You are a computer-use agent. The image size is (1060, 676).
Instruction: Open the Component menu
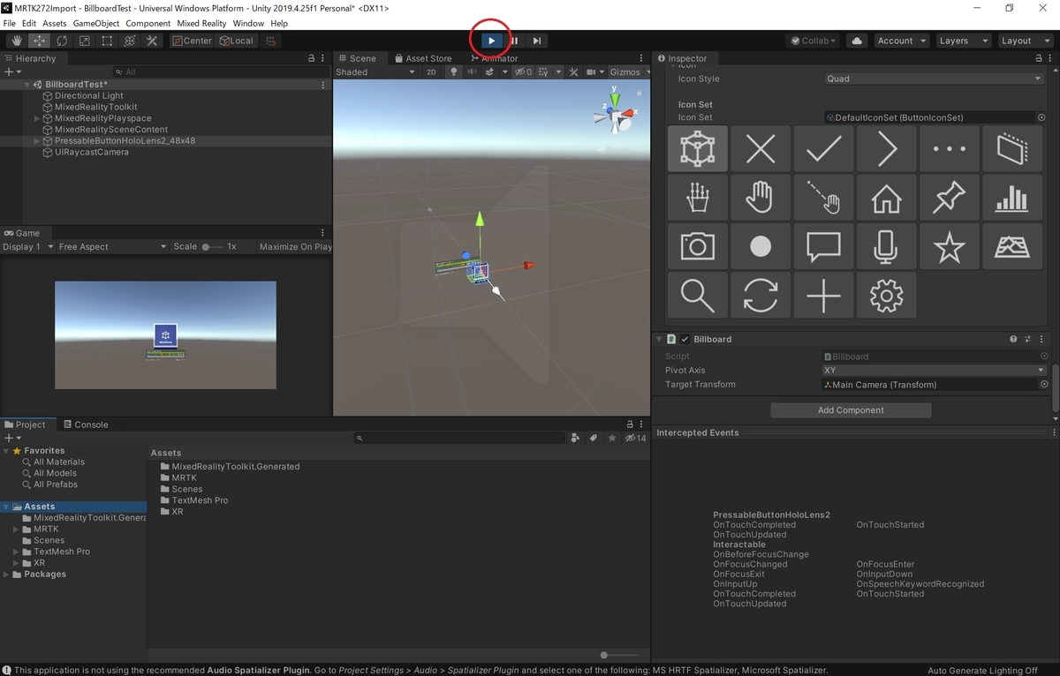pyautogui.click(x=148, y=23)
